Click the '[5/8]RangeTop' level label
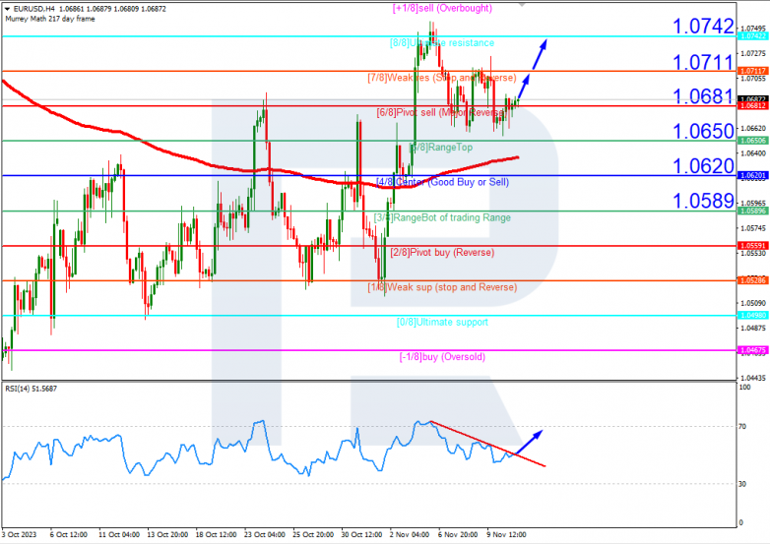Viewport: 770px width, 544px height. coord(441,148)
